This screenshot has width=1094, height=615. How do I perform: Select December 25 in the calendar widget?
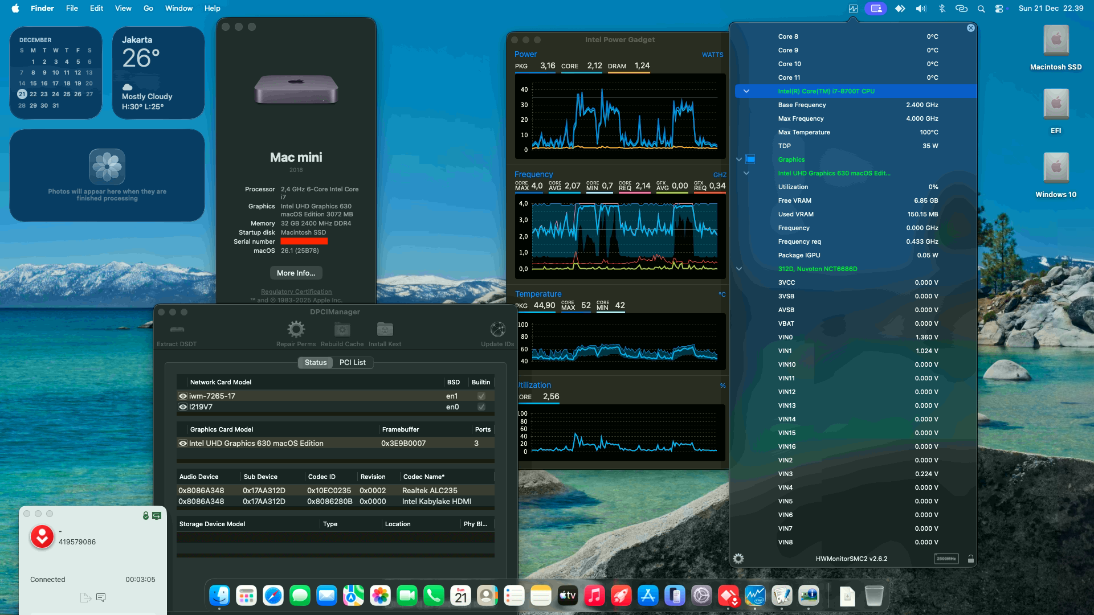pos(66,94)
